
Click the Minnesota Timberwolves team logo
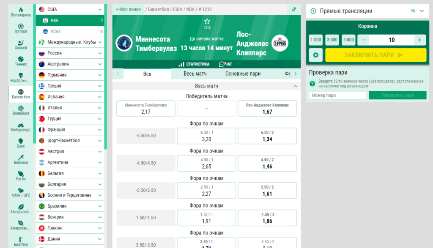[124, 44]
